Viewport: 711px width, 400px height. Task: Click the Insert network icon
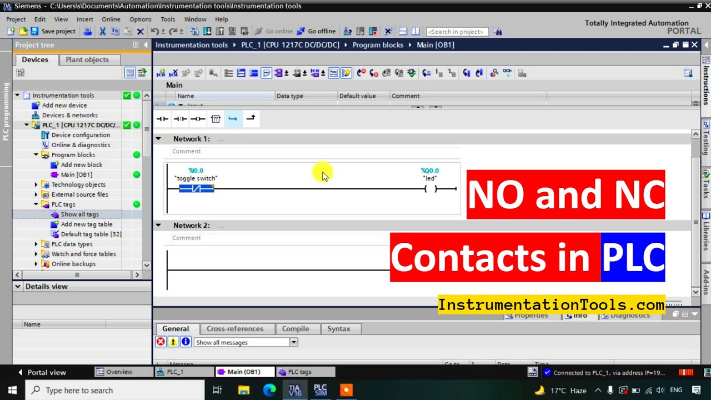pos(161,73)
